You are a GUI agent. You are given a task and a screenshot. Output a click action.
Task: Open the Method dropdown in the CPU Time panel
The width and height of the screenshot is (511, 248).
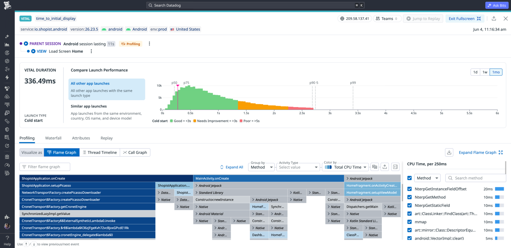[x=427, y=178]
